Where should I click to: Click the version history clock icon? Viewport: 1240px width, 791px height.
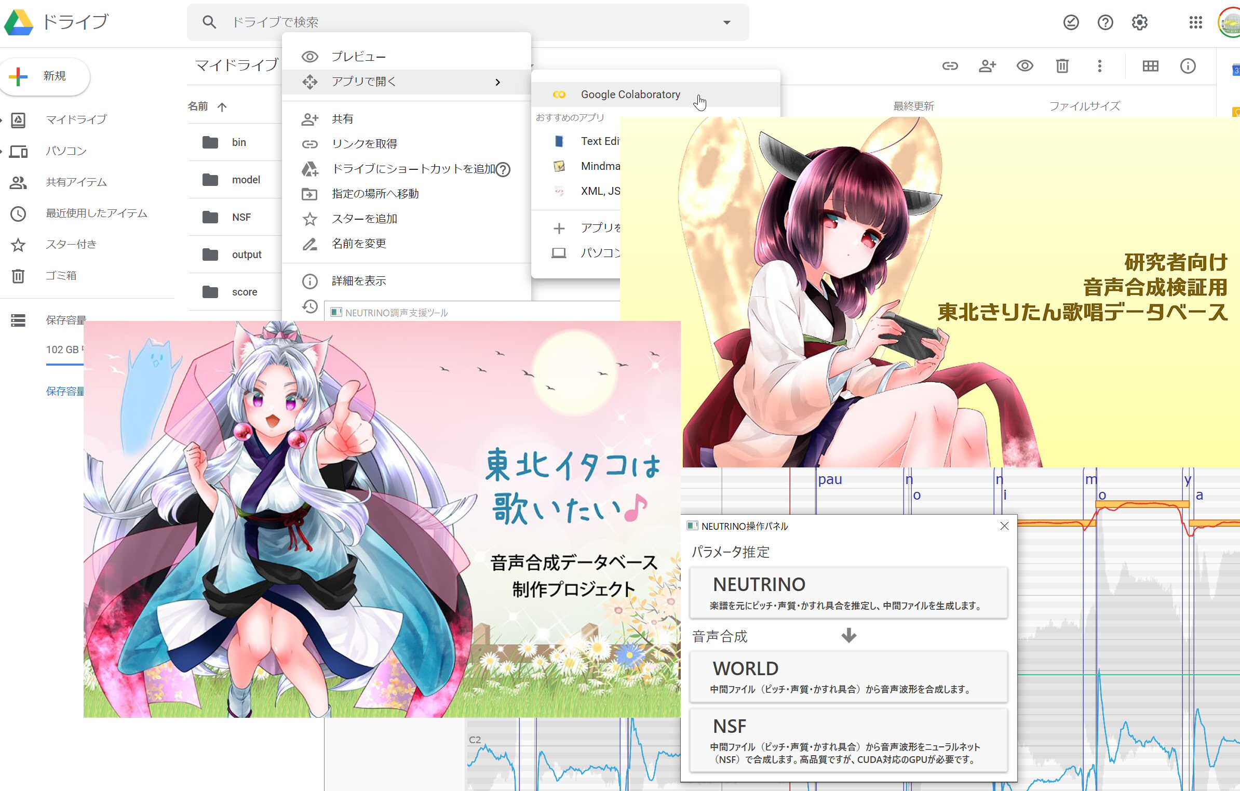310,306
